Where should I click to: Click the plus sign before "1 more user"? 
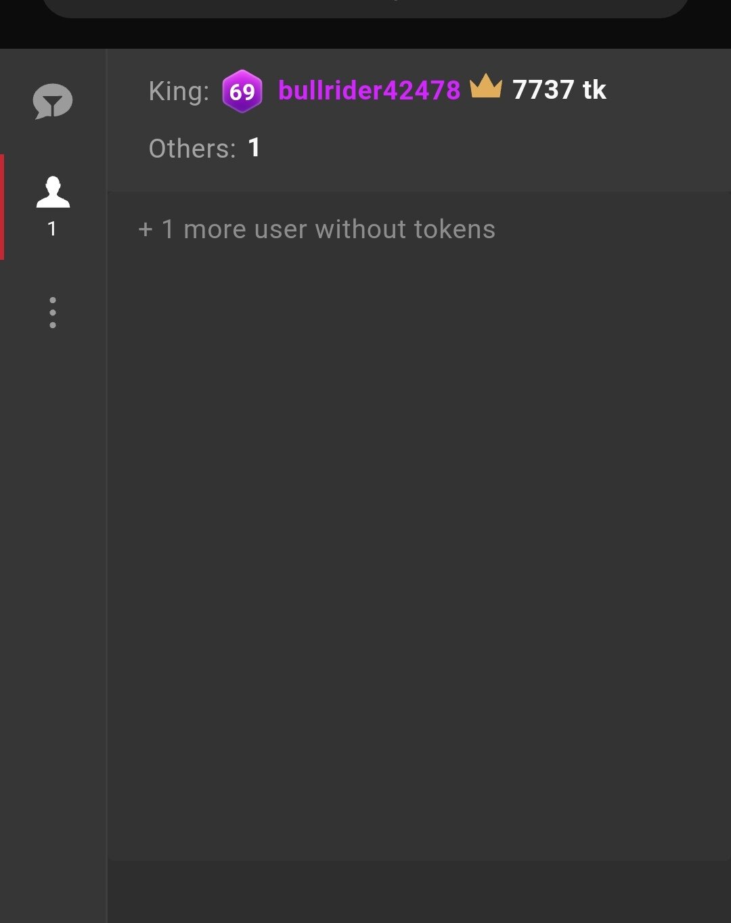click(146, 230)
